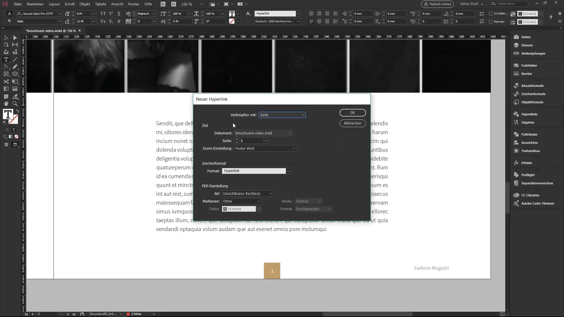Open Stefan Riedl account menu
The width and height of the screenshot is (564, 317).
[x=471, y=4]
